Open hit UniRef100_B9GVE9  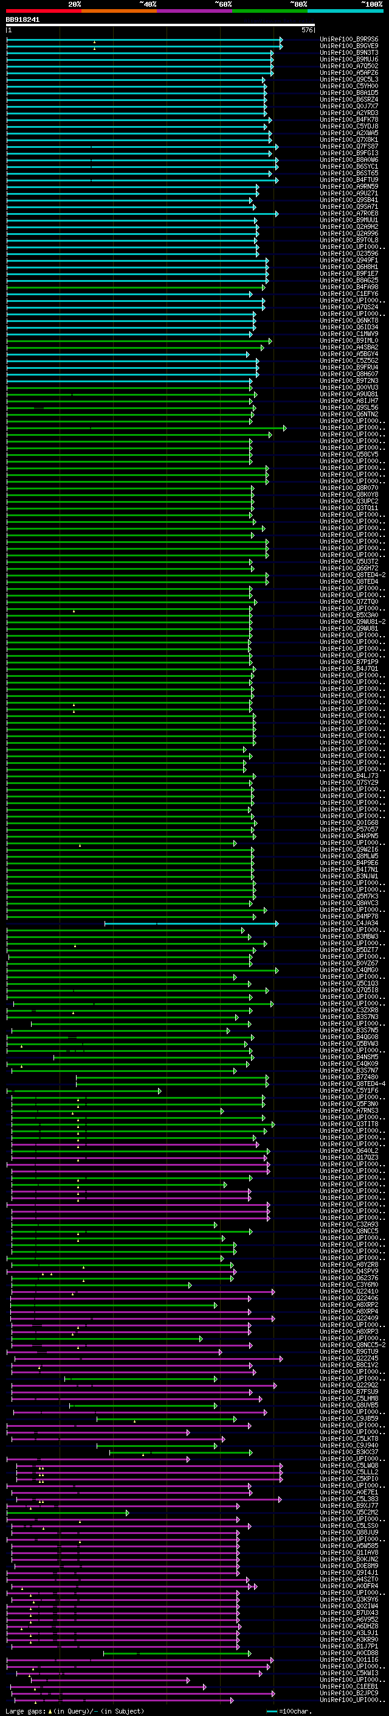click(349, 46)
